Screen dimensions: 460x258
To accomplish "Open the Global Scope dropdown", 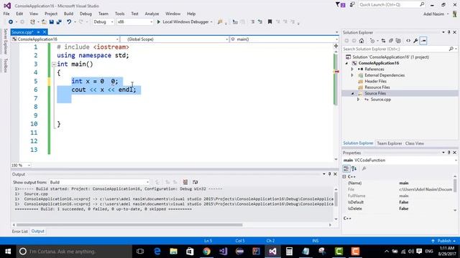I will tap(175, 39).
